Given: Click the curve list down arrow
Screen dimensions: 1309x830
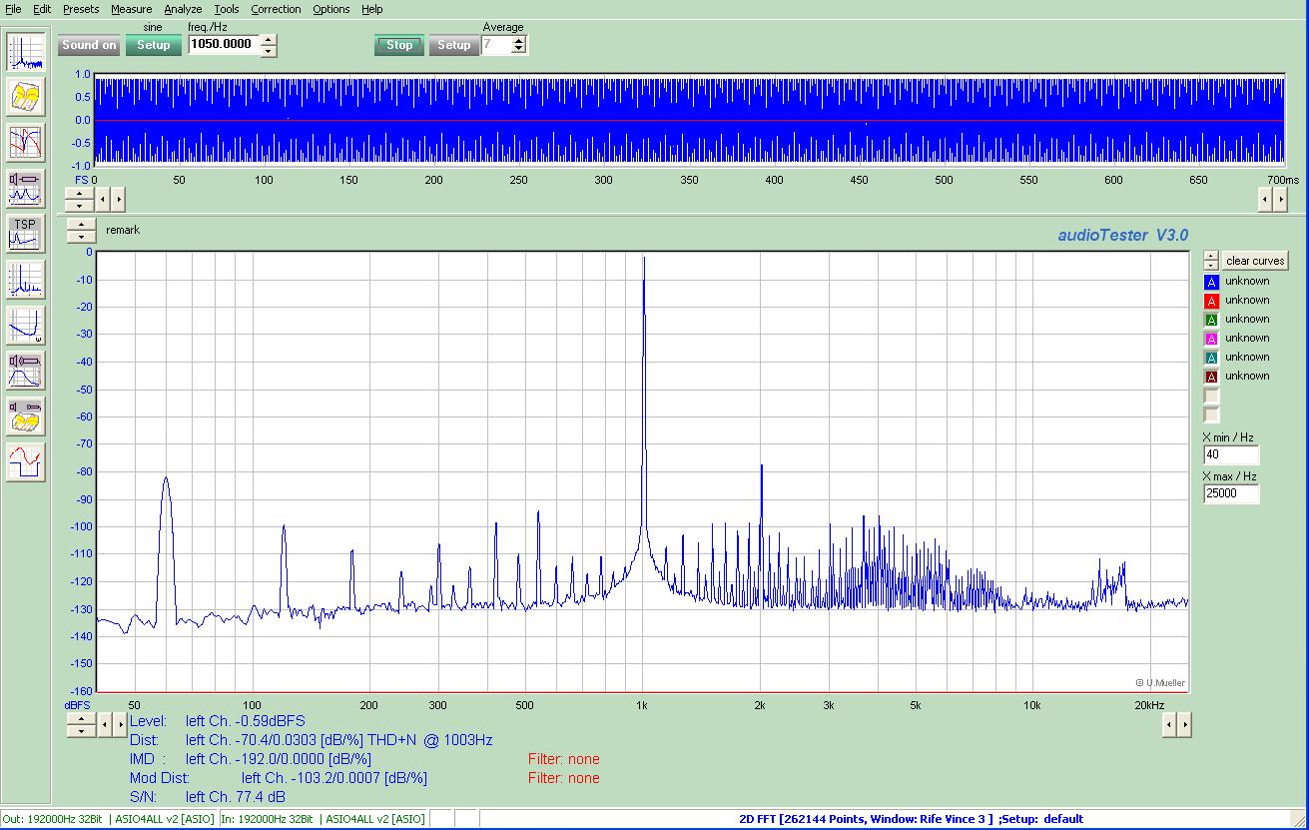Looking at the screenshot, I should (x=1211, y=265).
